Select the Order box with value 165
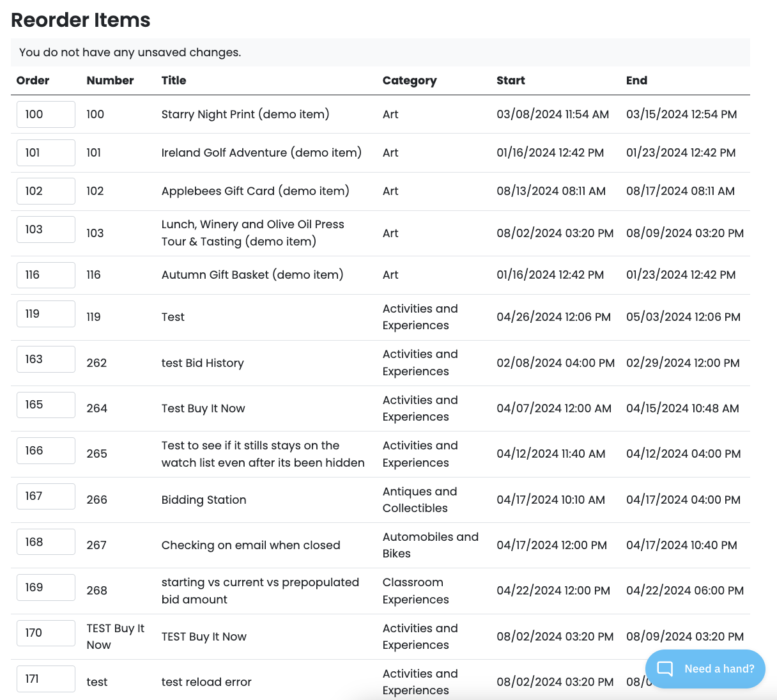 [46, 405]
